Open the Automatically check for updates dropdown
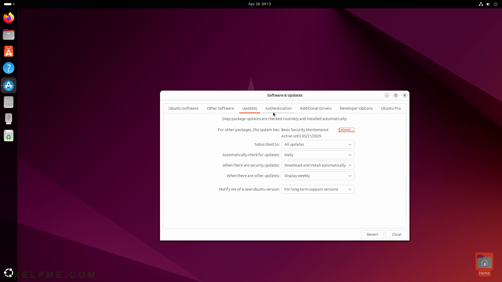This screenshot has height=282, width=502. [x=318, y=155]
